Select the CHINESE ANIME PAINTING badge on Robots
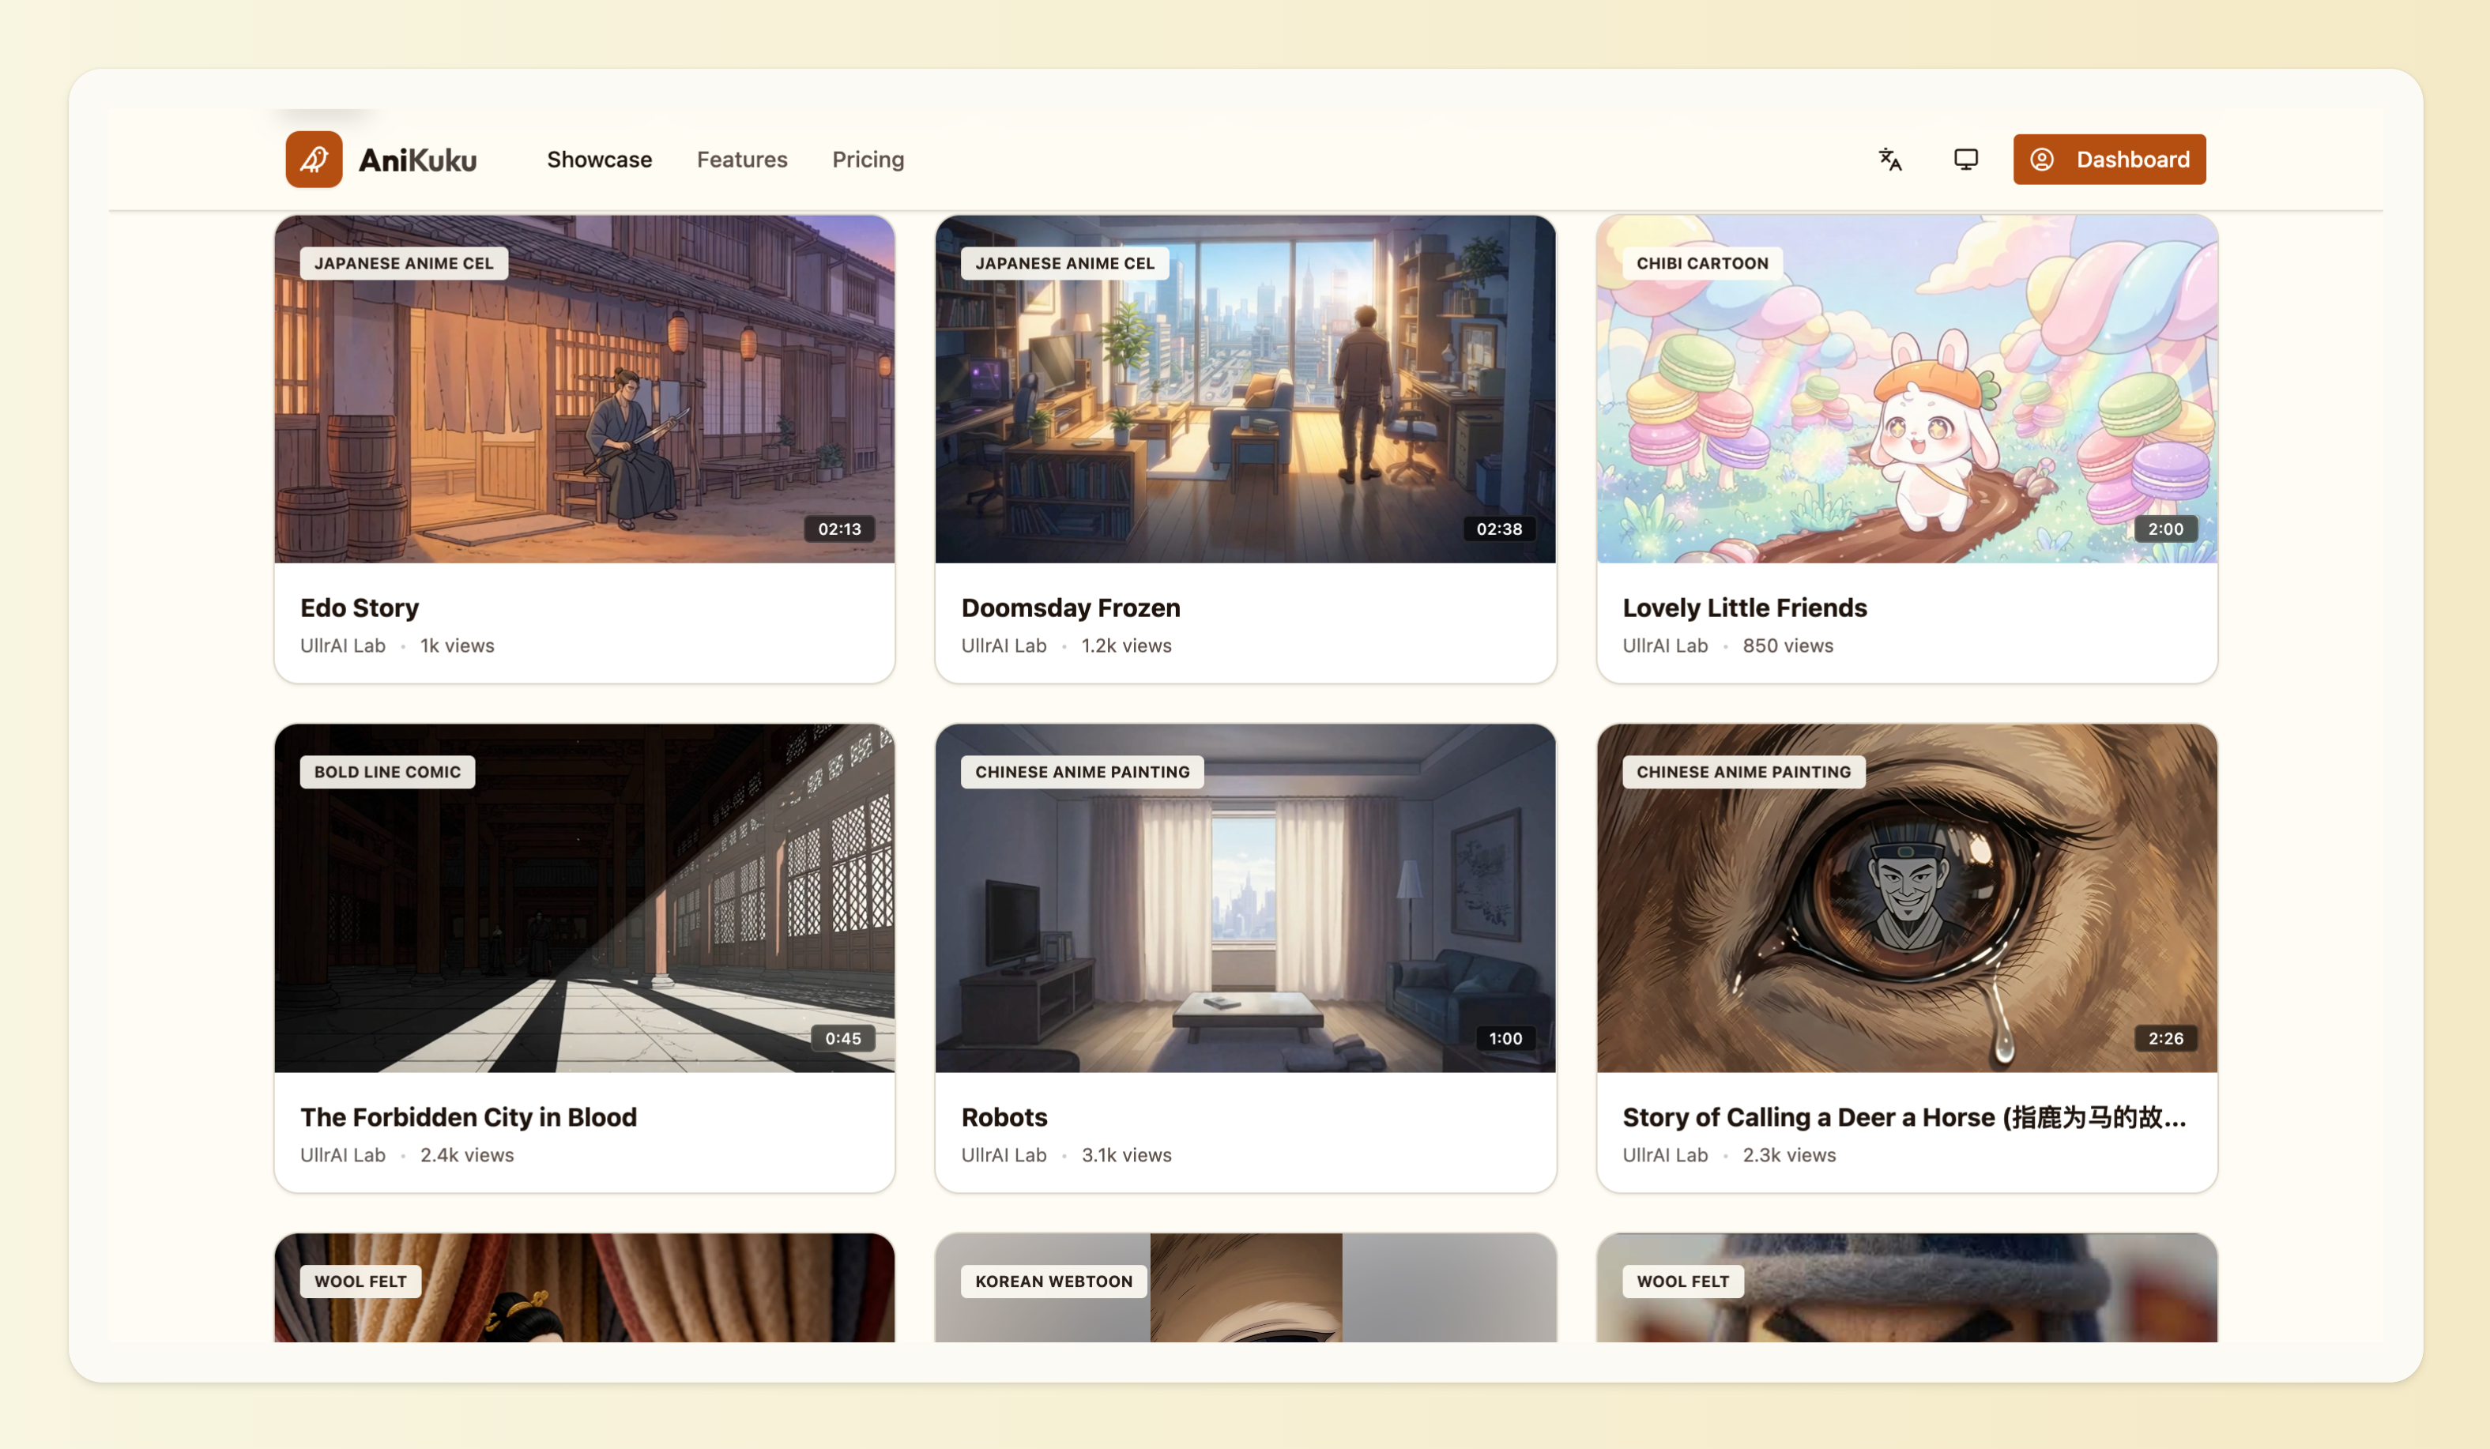Screen dimensions: 2490x1449 [x=1081, y=771]
